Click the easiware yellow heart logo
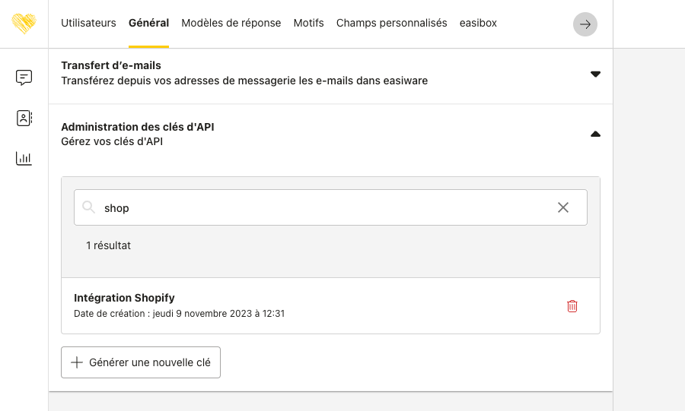This screenshot has width=685, height=411. (24, 24)
